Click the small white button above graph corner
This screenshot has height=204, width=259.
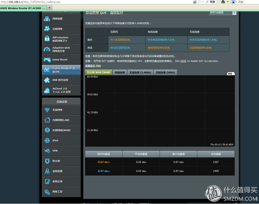(x=231, y=74)
